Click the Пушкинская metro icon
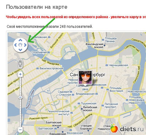Screen dimensions: 146x135 point(79,103)
